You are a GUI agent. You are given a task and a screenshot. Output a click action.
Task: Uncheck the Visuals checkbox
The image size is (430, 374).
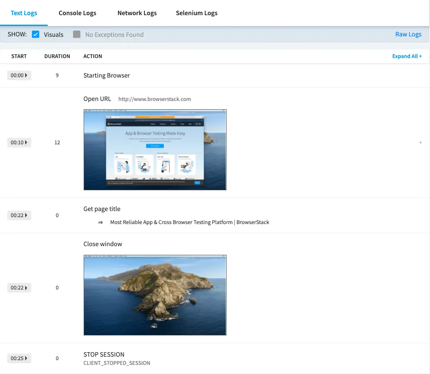tap(35, 34)
